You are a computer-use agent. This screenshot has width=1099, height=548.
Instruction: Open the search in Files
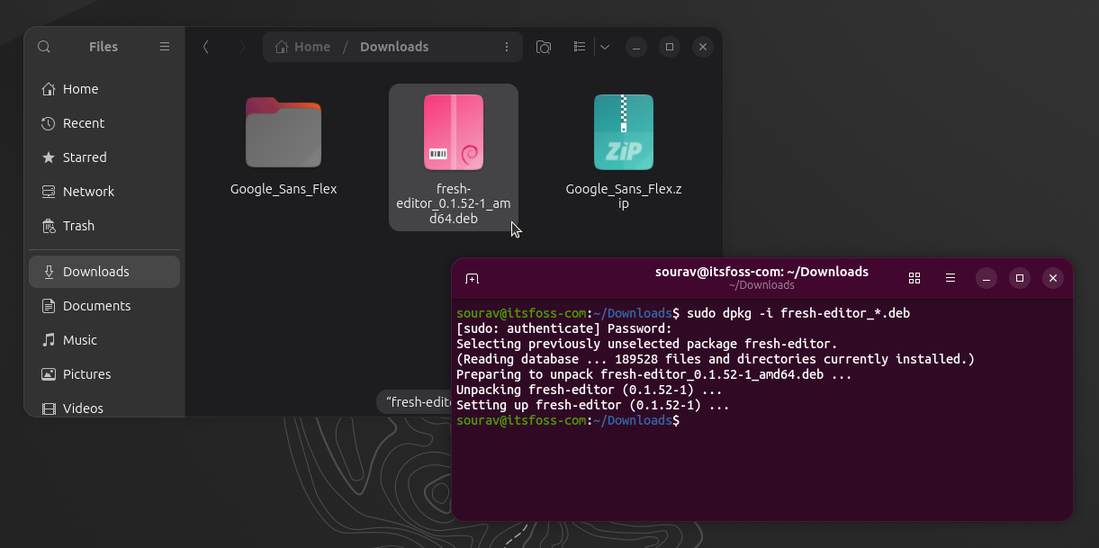[43, 46]
